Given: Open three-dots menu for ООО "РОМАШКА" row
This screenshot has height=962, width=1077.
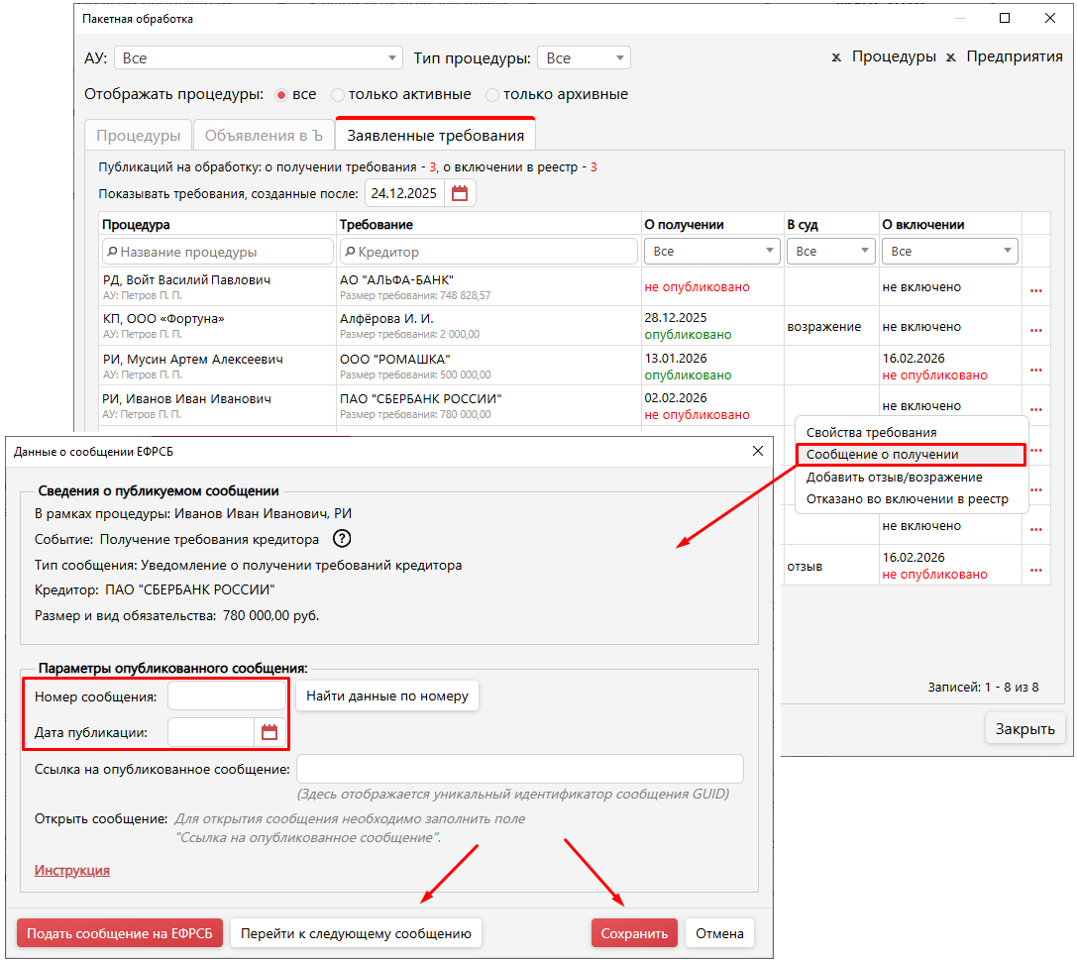Looking at the screenshot, I should click(1036, 369).
